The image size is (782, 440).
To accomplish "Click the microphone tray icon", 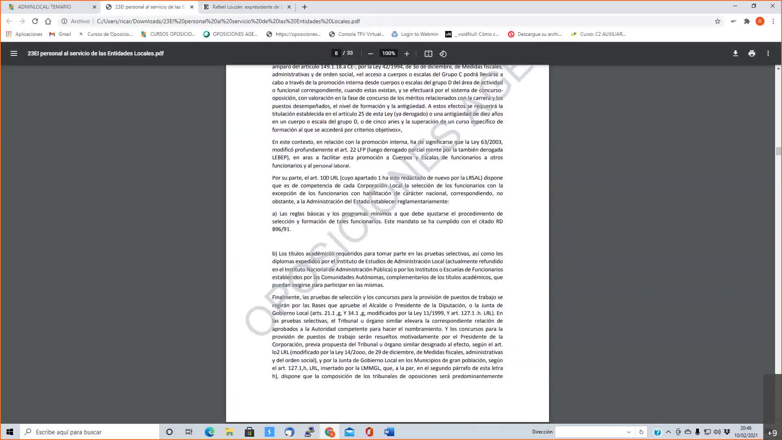I will click(698, 432).
